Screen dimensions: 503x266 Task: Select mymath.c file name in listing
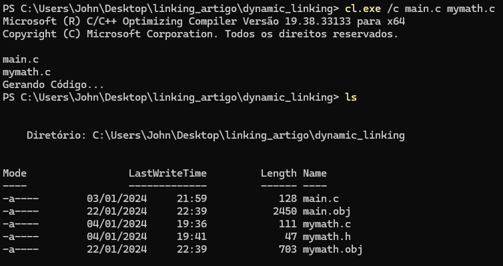tap(327, 224)
